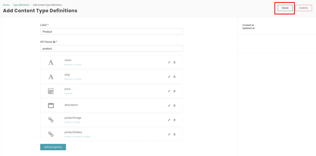Click 'Required • Unique' under name

73,65
